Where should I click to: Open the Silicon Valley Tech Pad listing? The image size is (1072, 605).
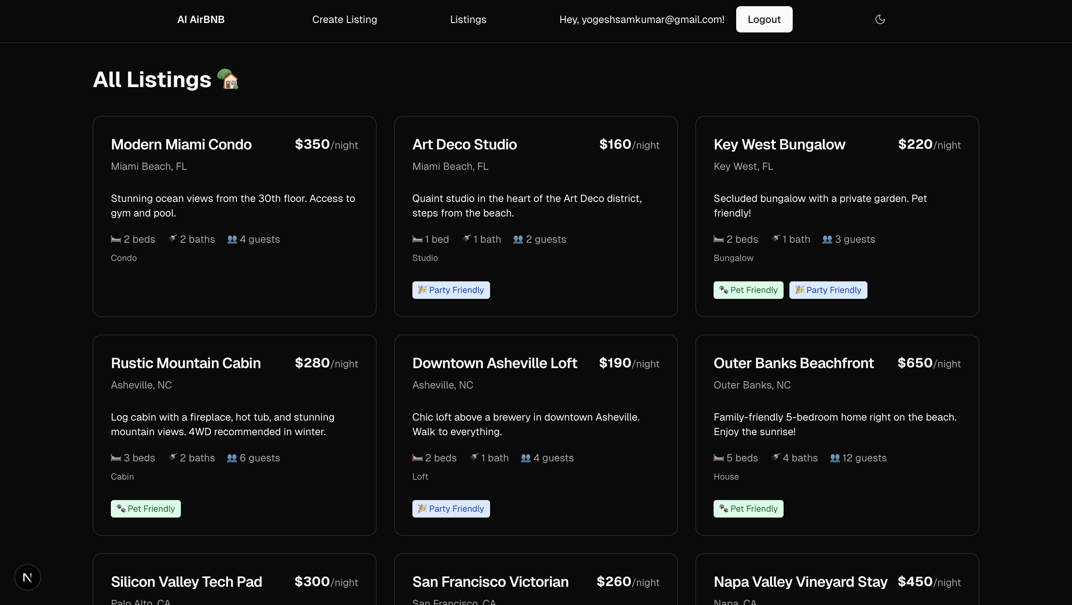[x=186, y=581]
